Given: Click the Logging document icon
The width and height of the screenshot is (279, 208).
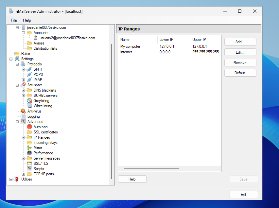Looking at the screenshot, I should click(23, 116).
